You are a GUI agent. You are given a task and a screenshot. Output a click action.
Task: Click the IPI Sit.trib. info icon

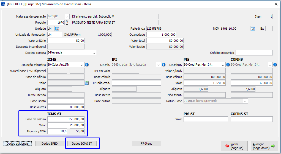point(163,65)
